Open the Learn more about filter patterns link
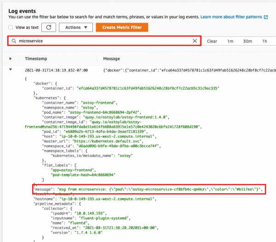The width and height of the screenshot is (276, 242). click(x=231, y=17)
